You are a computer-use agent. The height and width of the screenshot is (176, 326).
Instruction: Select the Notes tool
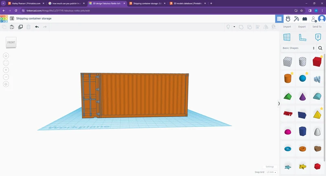coord(318,37)
